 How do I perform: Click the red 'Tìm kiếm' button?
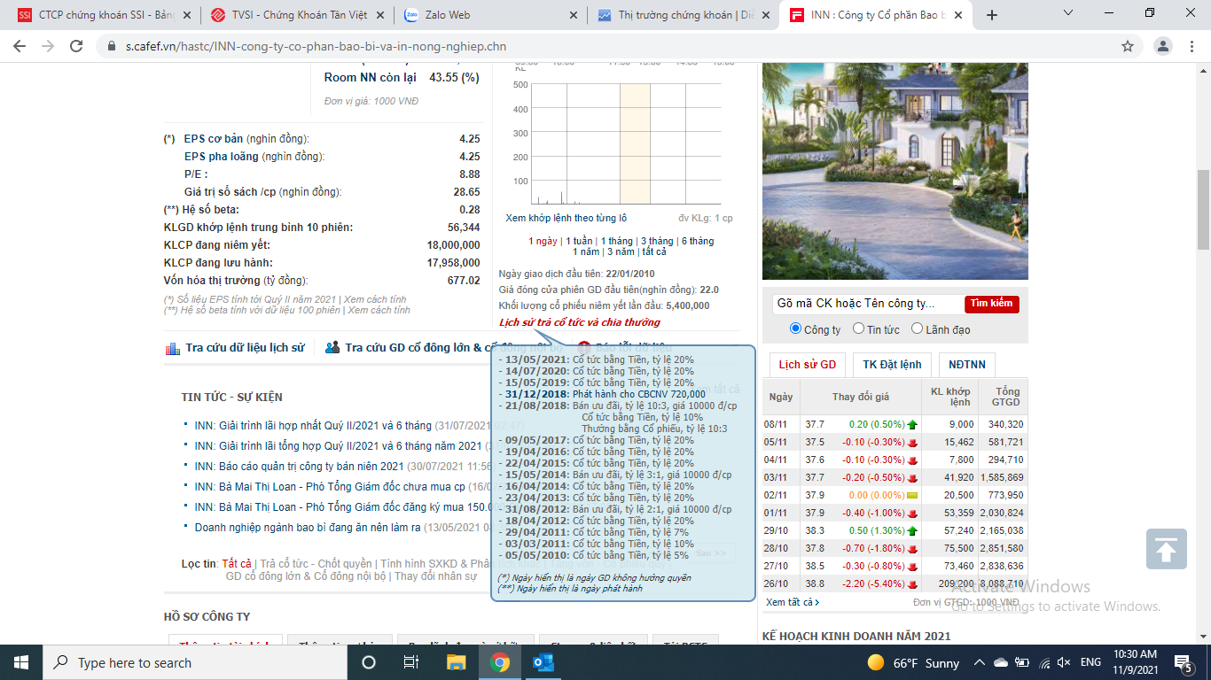(x=991, y=304)
